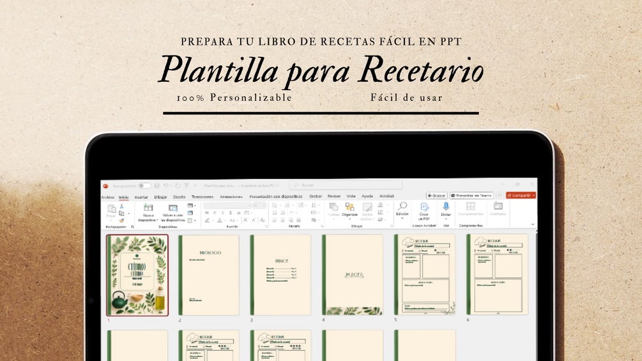Viewport: 642px width, 361px height.
Task: Switch to the Vista tab
Action: pyautogui.click(x=351, y=196)
